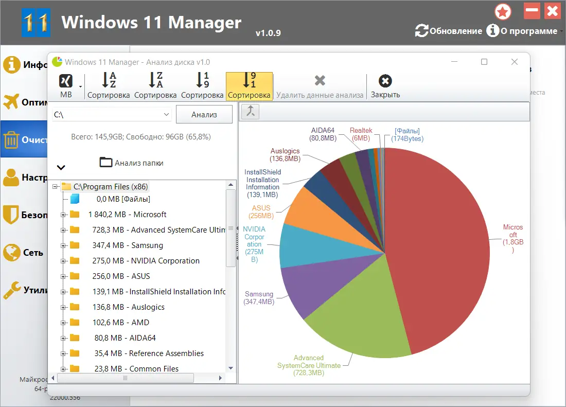Click the Обновление button in main window
Viewport: 566px width, 407px height.
coord(448,31)
